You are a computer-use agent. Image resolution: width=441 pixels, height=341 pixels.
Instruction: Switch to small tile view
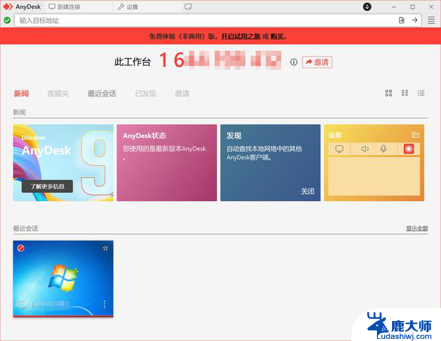[x=404, y=93]
